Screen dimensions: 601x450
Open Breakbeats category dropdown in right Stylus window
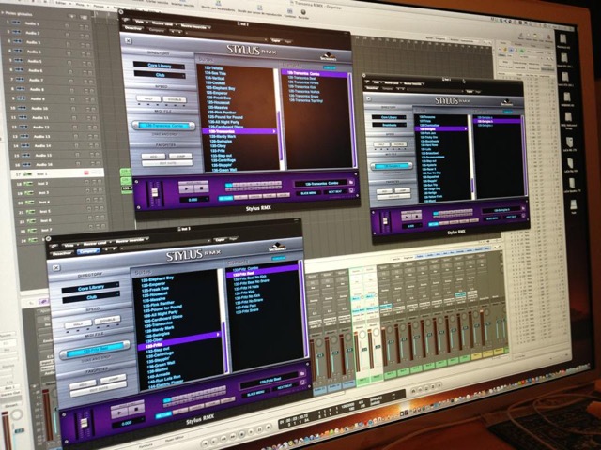point(389,125)
